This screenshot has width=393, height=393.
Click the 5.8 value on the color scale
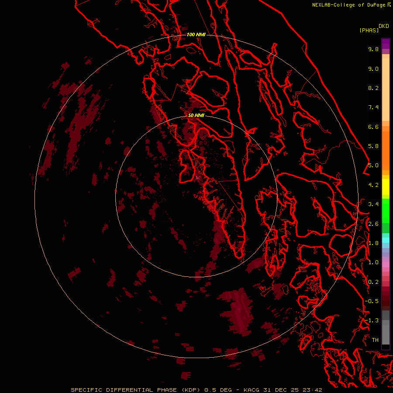(373, 146)
